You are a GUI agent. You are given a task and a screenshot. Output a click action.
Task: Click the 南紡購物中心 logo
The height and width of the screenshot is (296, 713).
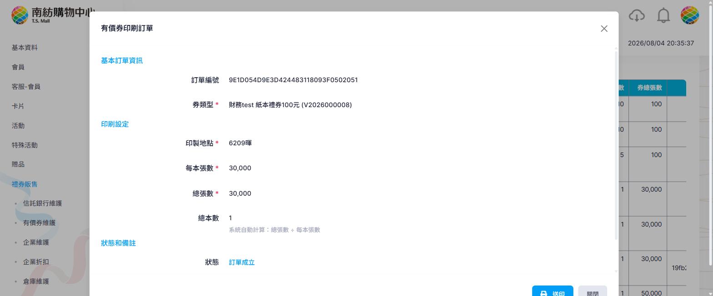53,15
